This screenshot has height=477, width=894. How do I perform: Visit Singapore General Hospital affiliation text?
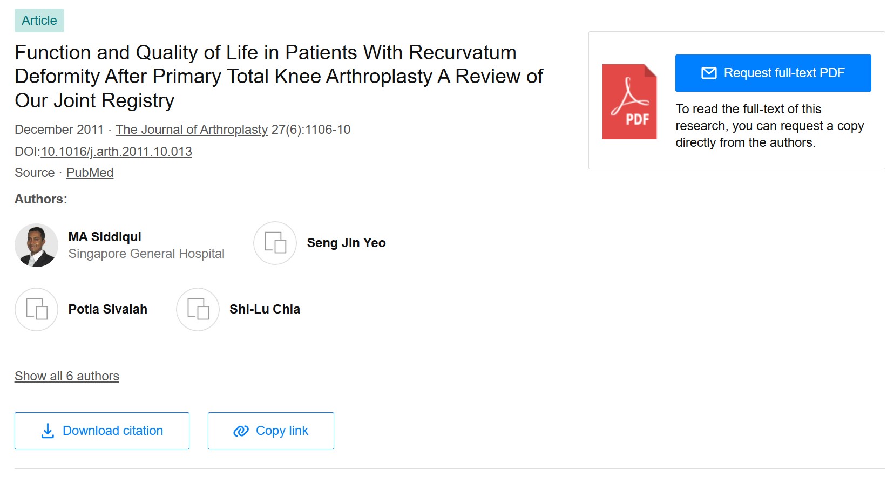point(146,254)
